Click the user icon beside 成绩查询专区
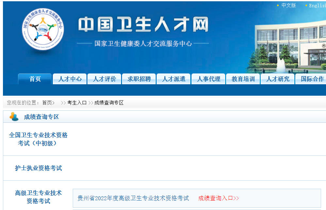This screenshot has height=210, width=326. tap(14, 117)
